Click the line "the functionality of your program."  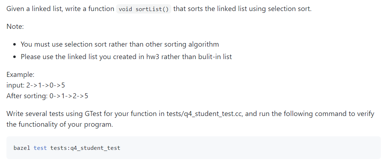pyautogui.click(x=60, y=124)
